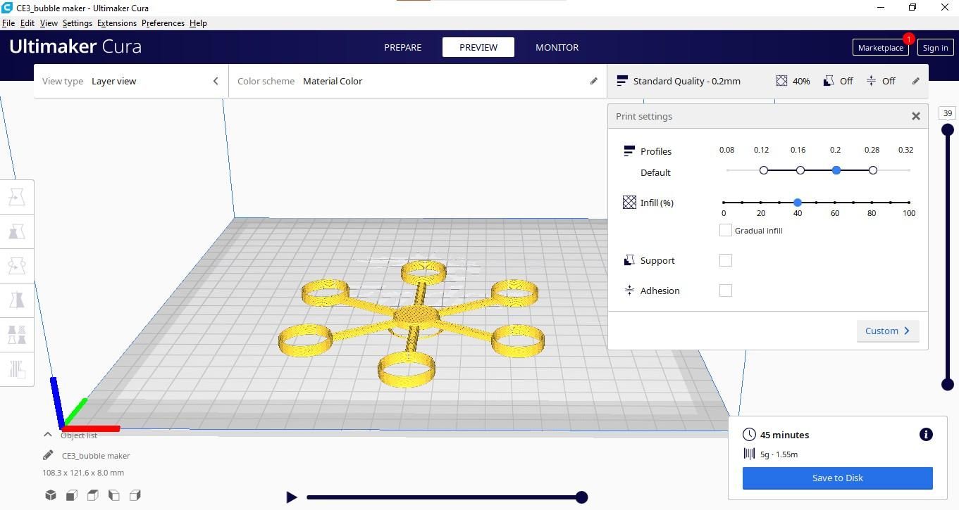Click the pencil icon in print settings header

(x=916, y=81)
